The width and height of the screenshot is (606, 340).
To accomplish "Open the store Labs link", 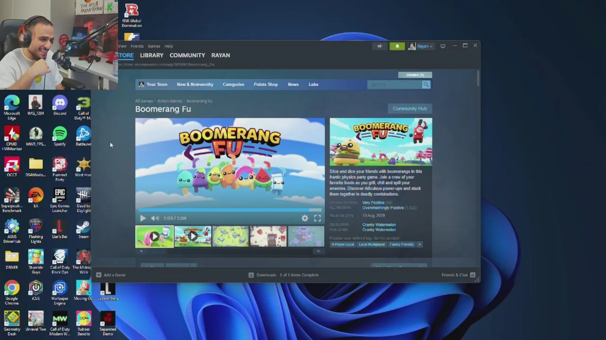I will (313, 85).
